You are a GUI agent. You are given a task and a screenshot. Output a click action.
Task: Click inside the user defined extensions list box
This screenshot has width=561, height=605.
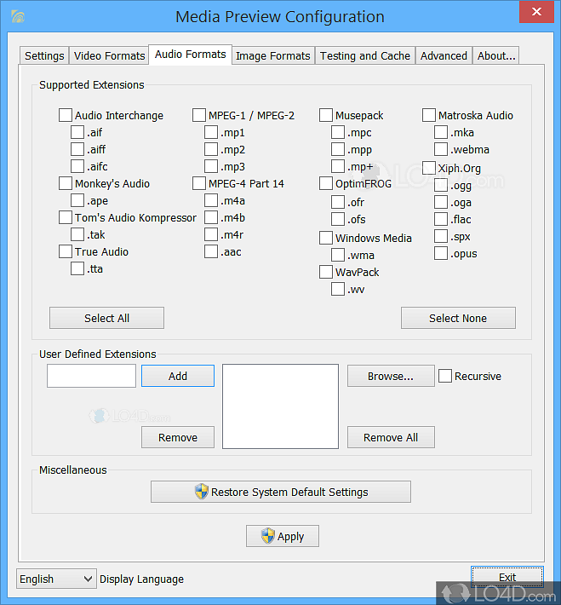(x=280, y=406)
